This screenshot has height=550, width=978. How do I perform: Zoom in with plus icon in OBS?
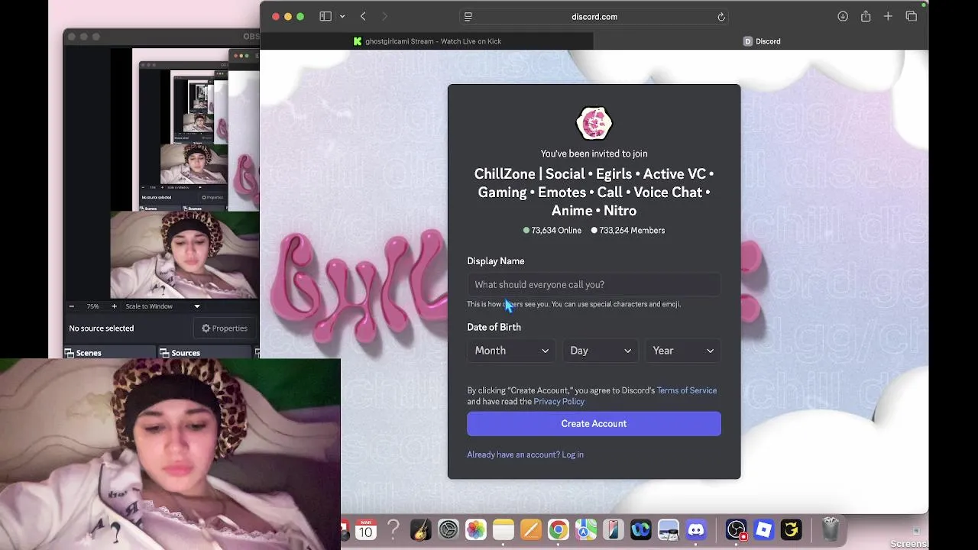(x=114, y=306)
